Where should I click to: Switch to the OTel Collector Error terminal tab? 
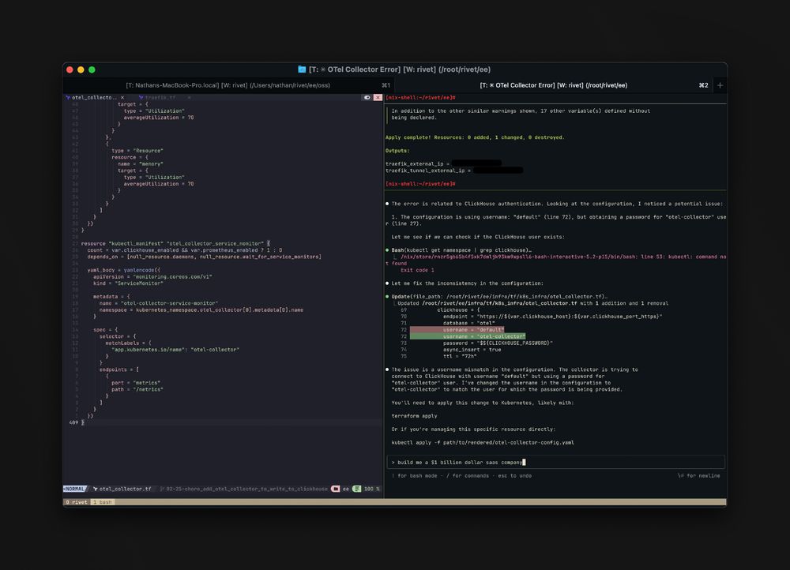pyautogui.click(x=553, y=85)
